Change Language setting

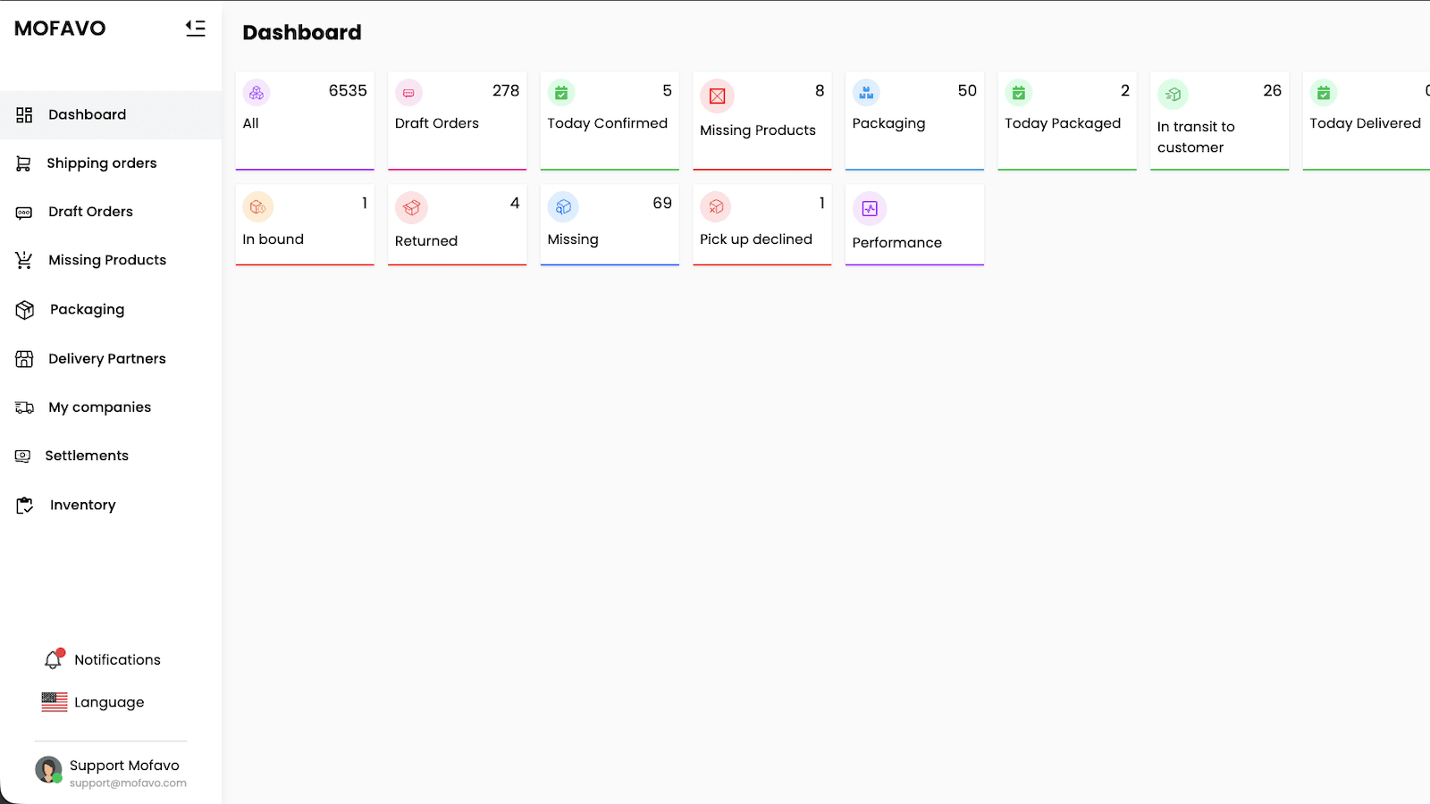coord(109,702)
